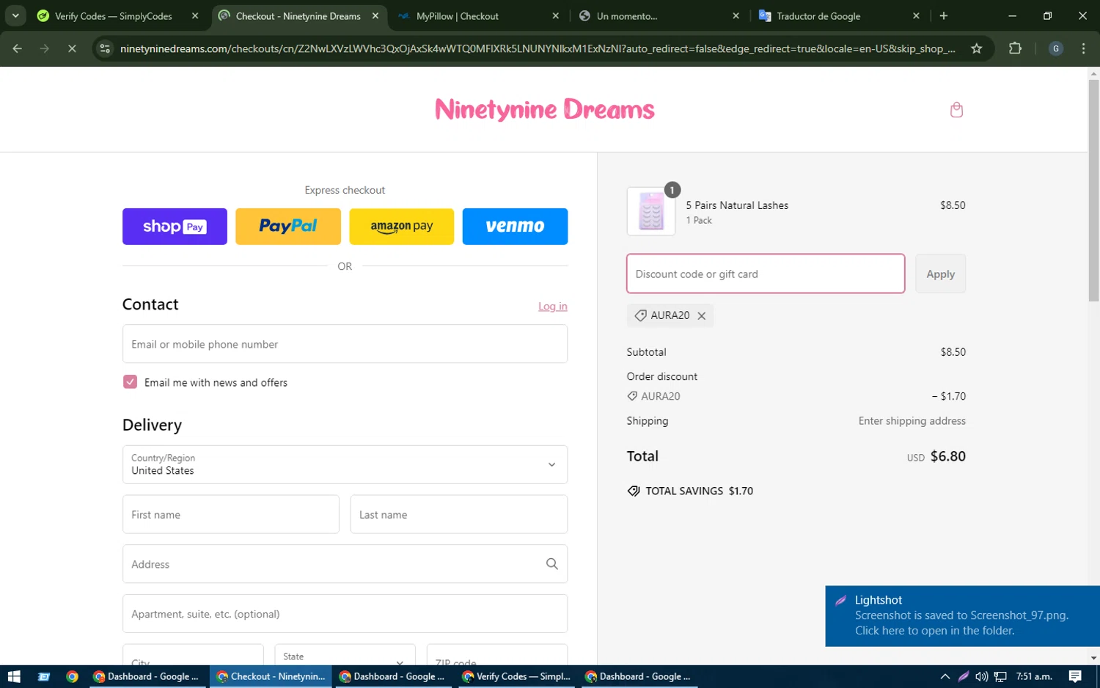Open the Chrome icon in taskbar
Screen dimensions: 1100x688
click(72, 676)
